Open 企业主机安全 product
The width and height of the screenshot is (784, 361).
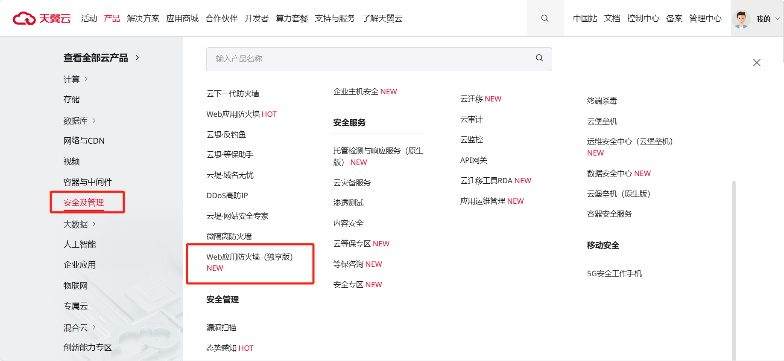tap(365, 91)
